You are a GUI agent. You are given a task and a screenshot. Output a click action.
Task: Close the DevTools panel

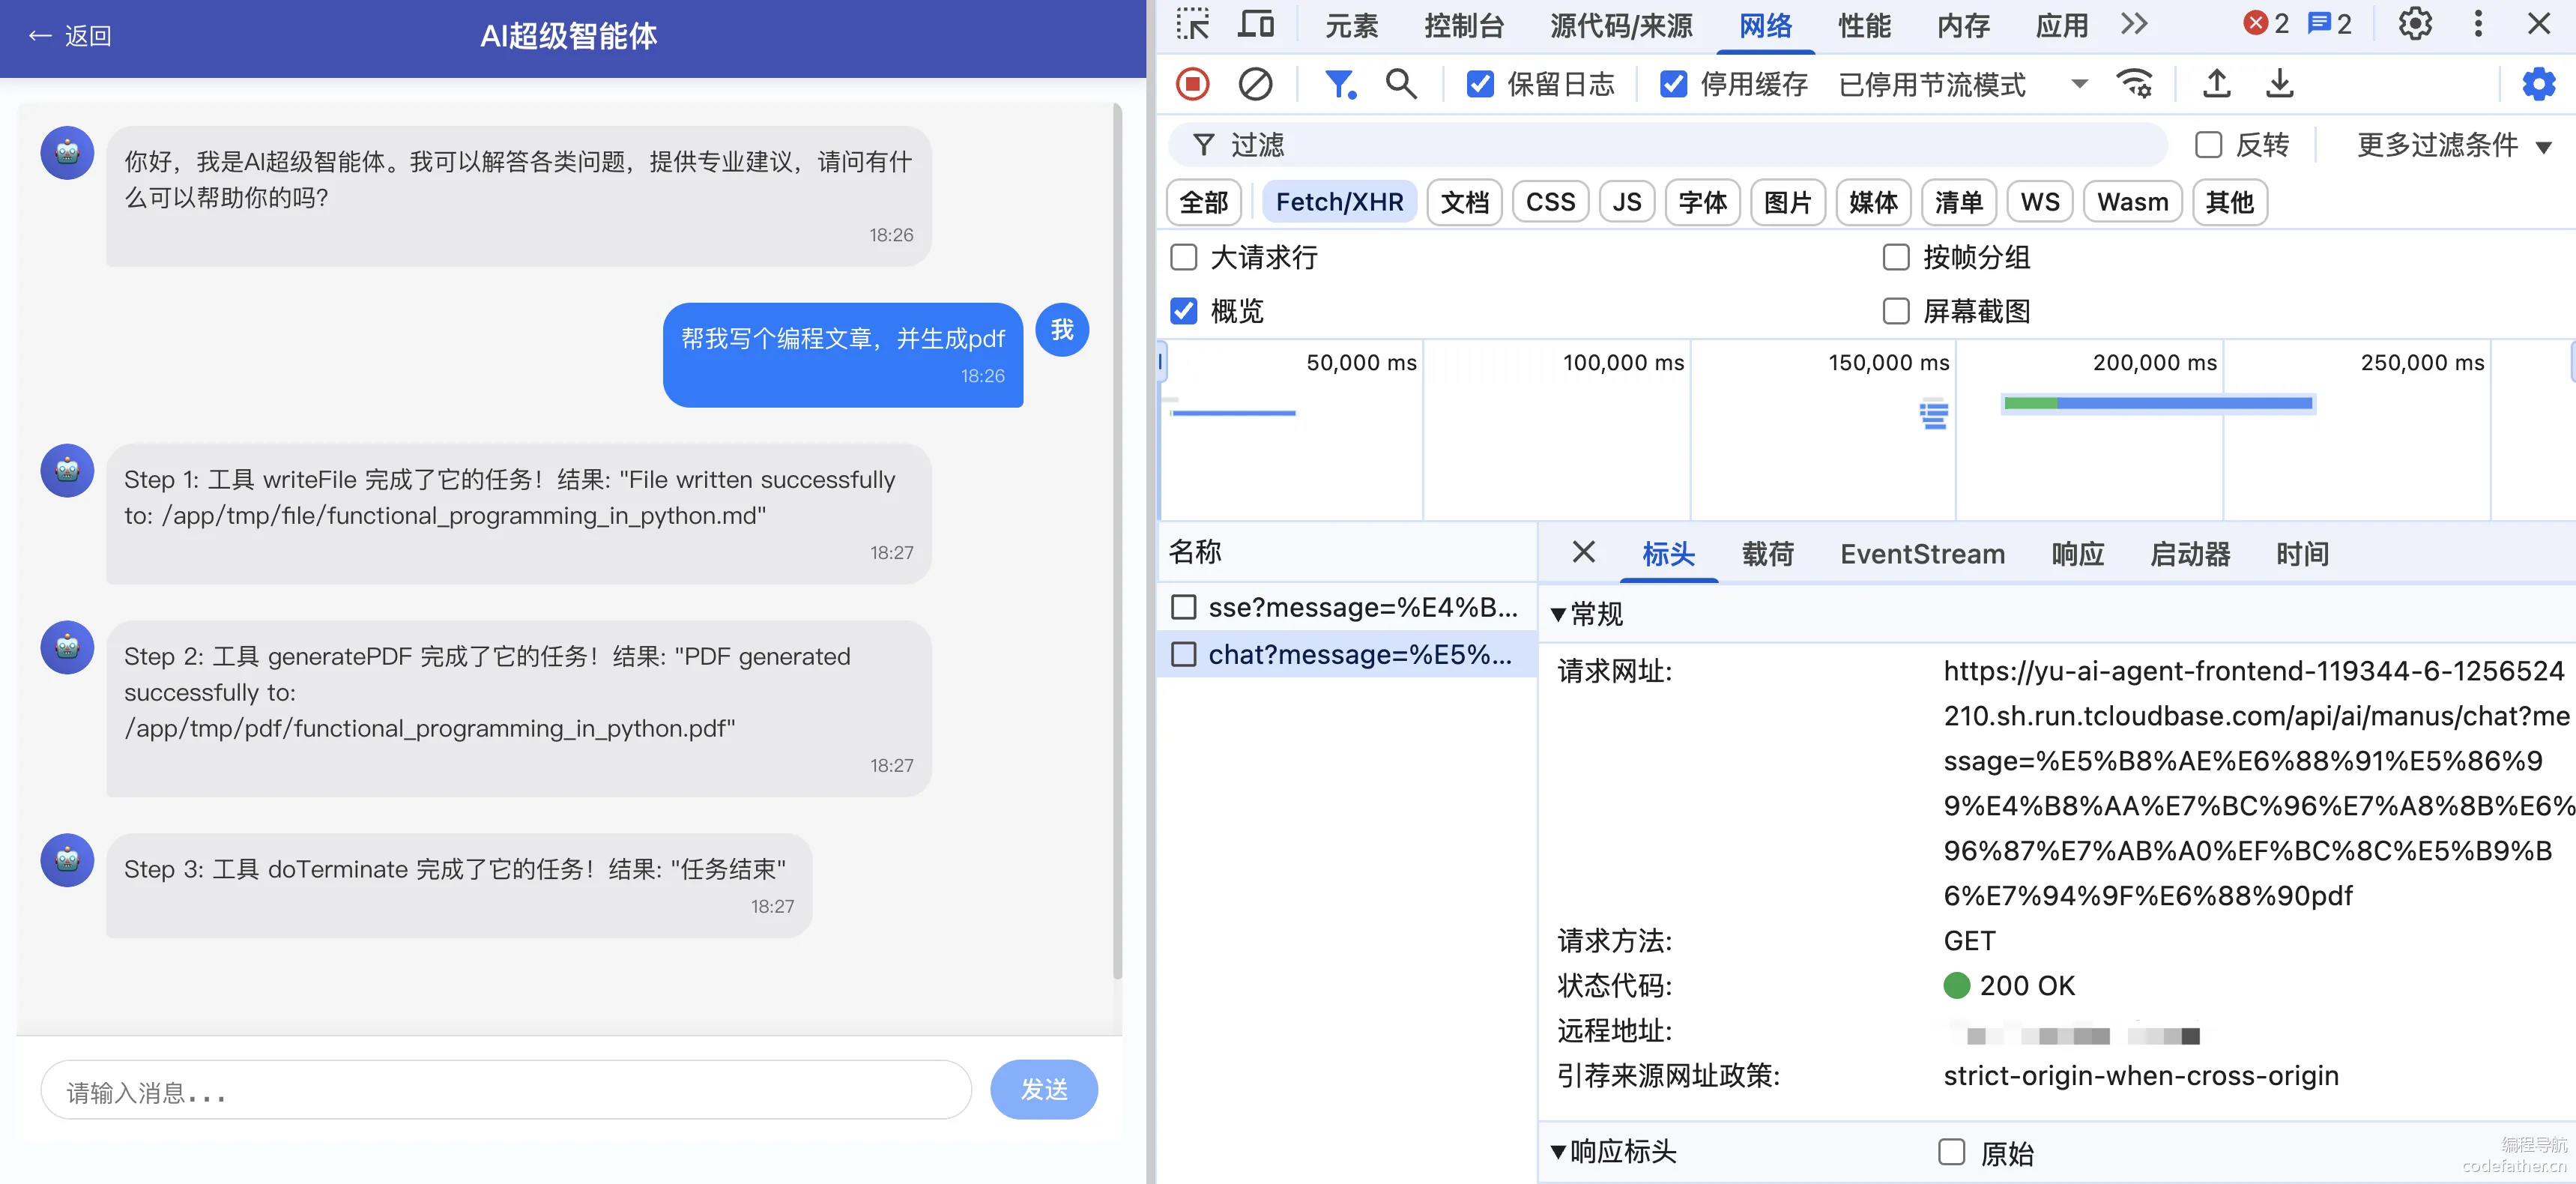click(2539, 24)
